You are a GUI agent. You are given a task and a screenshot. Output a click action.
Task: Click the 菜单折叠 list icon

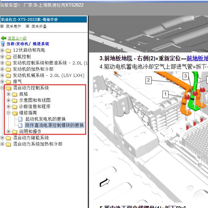27,26
